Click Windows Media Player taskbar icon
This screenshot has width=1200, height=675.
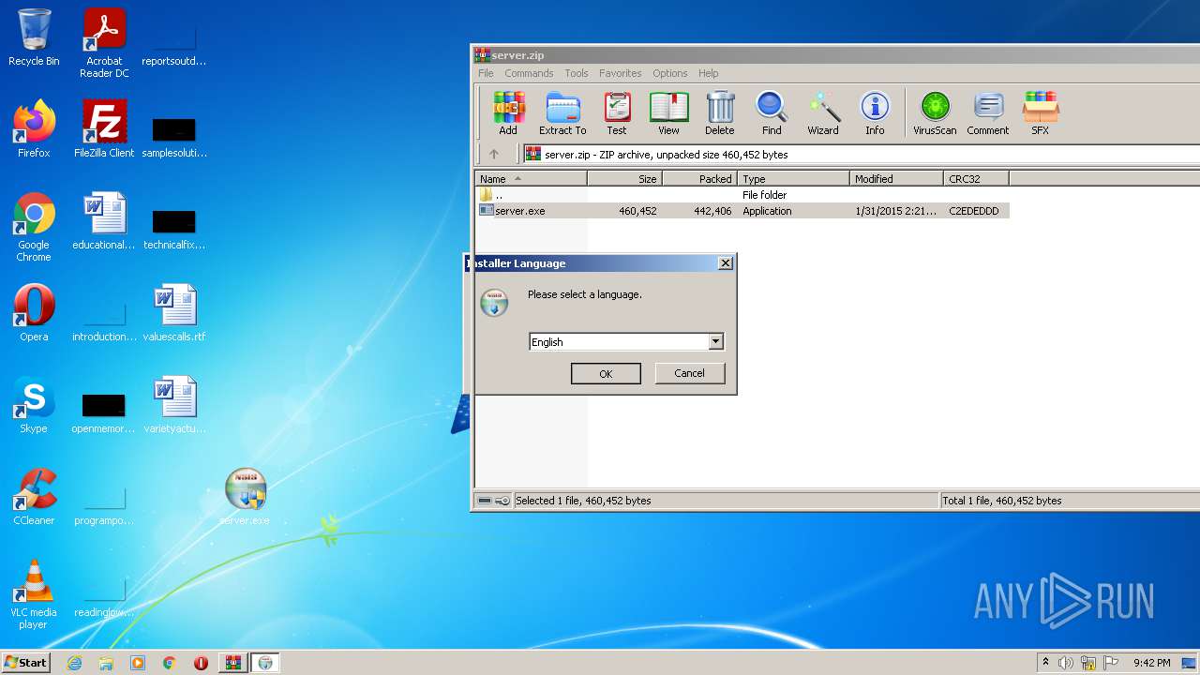(x=138, y=663)
